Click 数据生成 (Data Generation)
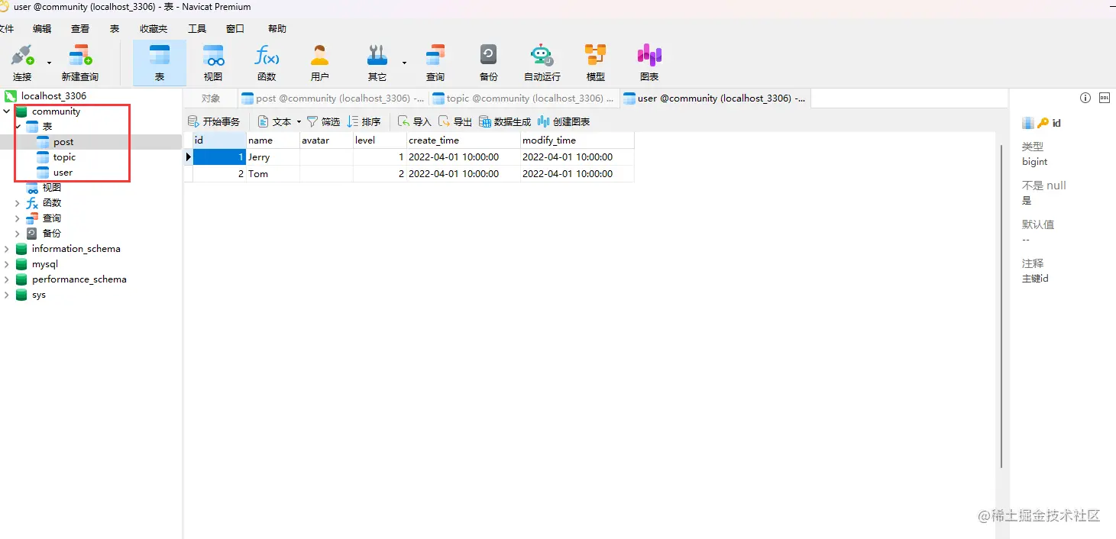 point(504,121)
